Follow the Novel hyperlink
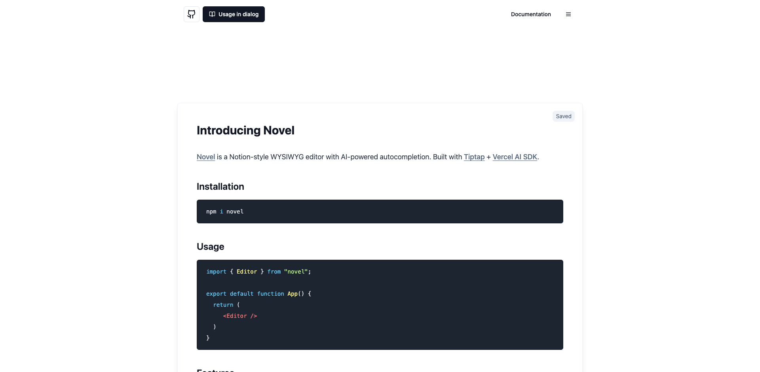760x372 pixels. [x=206, y=157]
